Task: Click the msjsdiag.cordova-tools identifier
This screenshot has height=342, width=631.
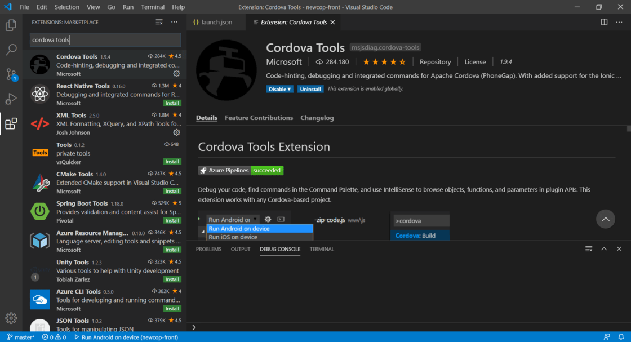Action: tap(385, 47)
